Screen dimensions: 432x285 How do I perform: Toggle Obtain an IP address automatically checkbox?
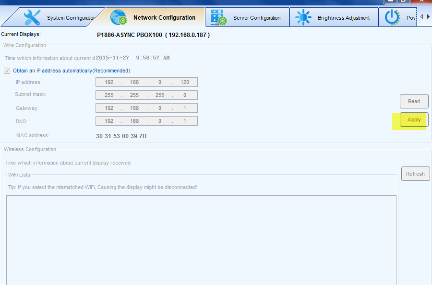point(7,71)
